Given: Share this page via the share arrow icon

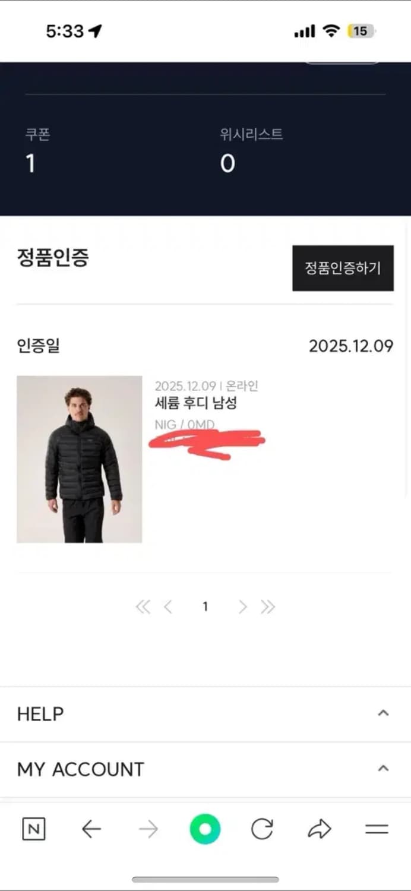Looking at the screenshot, I should [320, 830].
